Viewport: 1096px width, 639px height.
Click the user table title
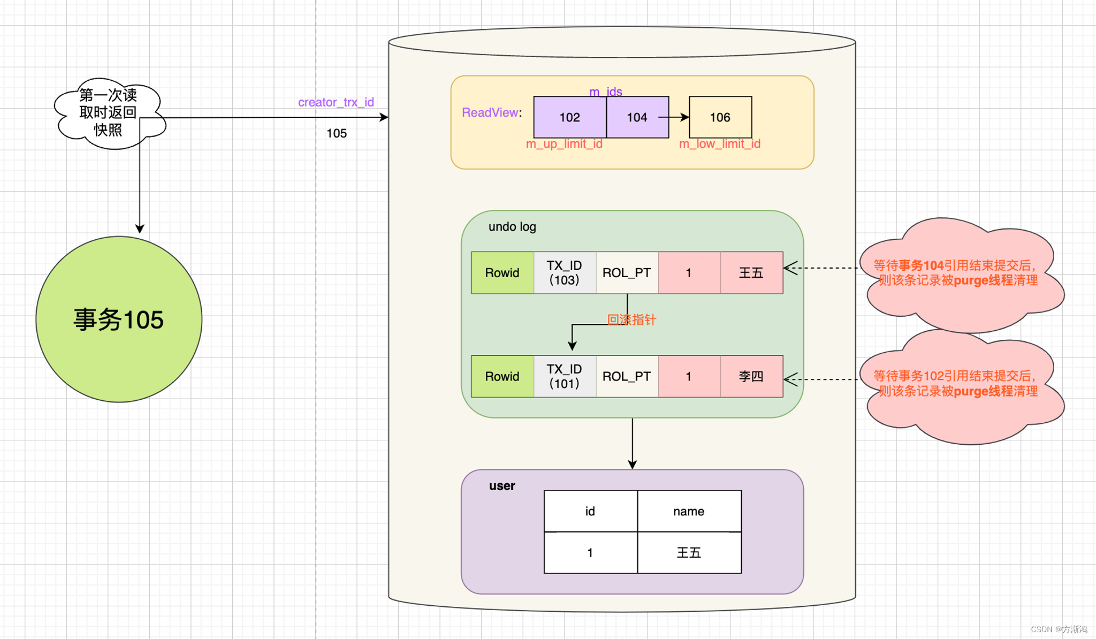[x=502, y=485]
